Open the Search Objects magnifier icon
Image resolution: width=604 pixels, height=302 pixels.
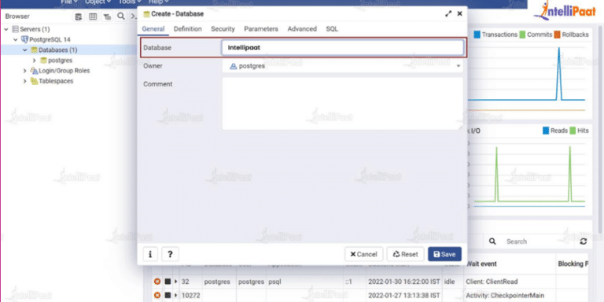pos(121,17)
